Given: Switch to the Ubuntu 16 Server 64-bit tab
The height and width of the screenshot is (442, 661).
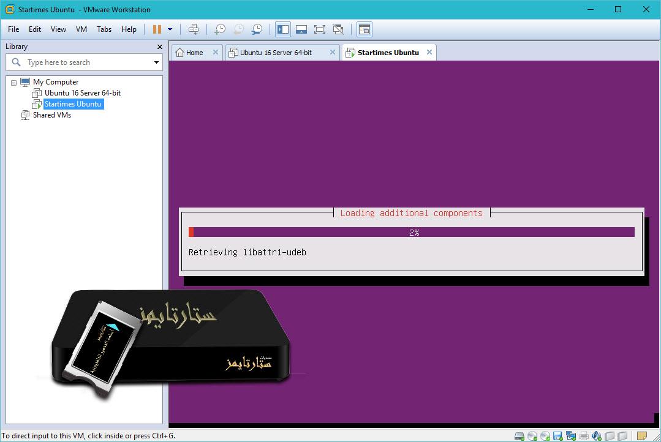Looking at the screenshot, I should click(x=279, y=52).
